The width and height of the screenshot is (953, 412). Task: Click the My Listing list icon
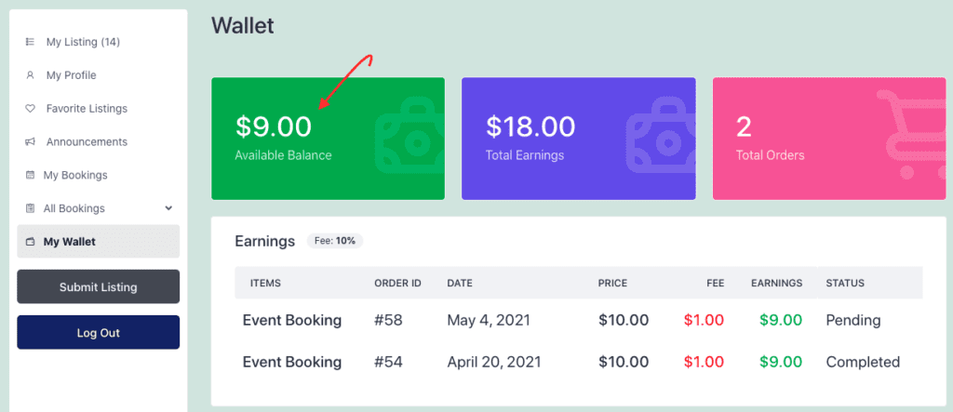pyautogui.click(x=29, y=42)
